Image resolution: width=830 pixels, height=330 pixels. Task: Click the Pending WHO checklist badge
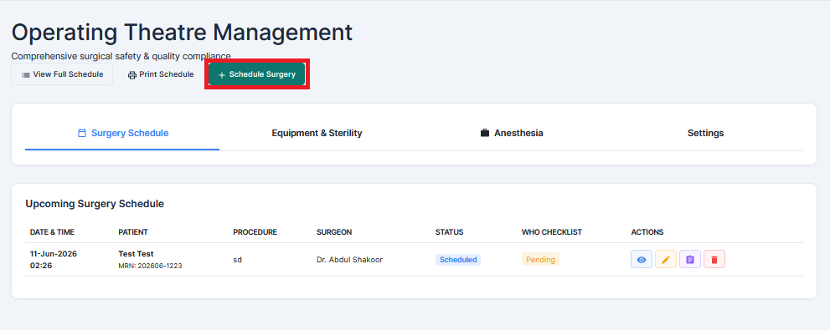tap(540, 259)
